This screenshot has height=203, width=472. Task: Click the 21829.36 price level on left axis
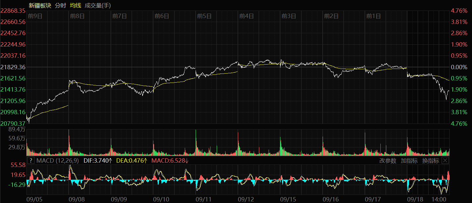click(13, 67)
